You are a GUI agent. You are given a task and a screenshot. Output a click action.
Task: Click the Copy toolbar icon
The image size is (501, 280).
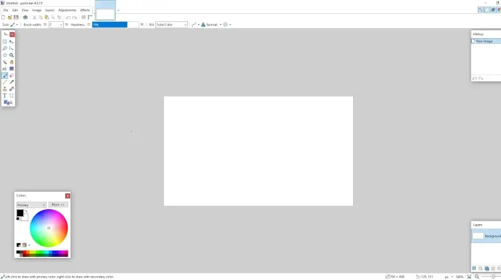point(40,18)
